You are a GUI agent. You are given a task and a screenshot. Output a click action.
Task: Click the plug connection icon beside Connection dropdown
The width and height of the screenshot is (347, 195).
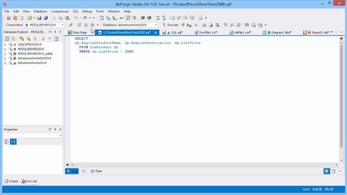click(x=71, y=25)
